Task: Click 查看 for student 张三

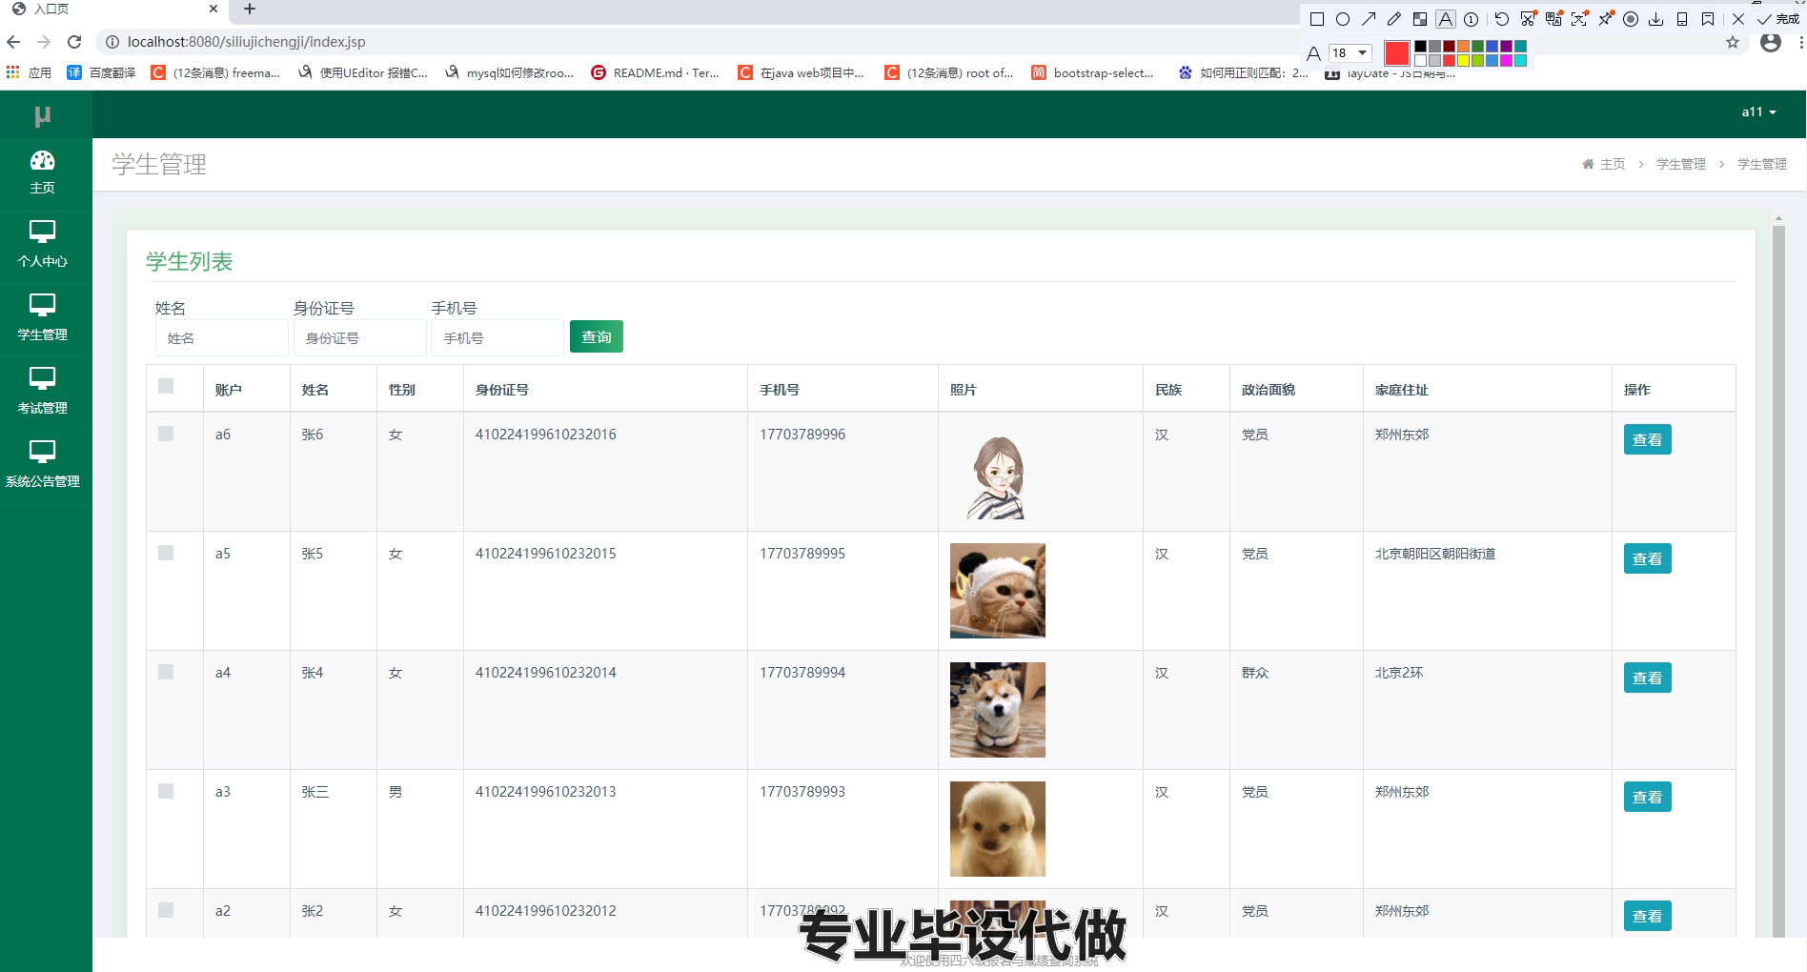Action: click(x=1647, y=797)
